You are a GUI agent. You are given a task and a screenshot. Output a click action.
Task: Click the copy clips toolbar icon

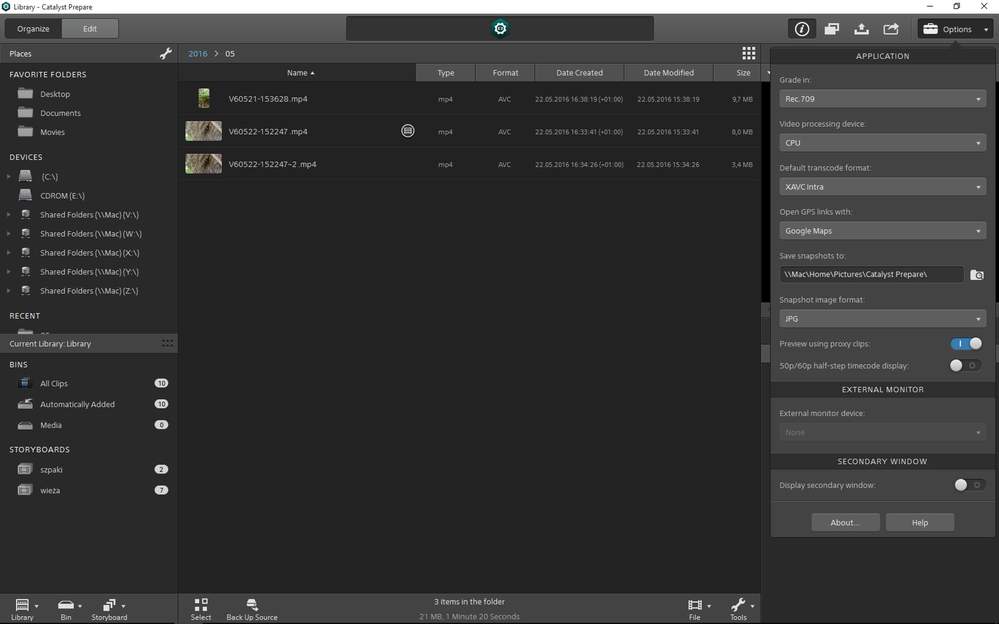tap(832, 28)
